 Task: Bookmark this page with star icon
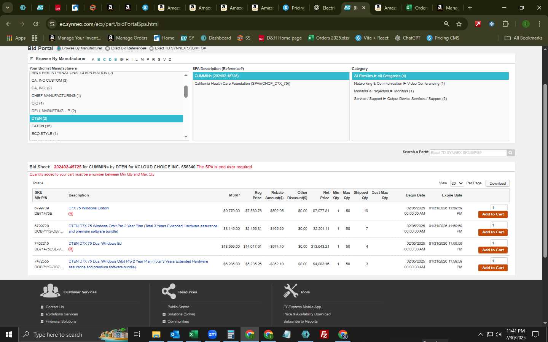point(459,24)
